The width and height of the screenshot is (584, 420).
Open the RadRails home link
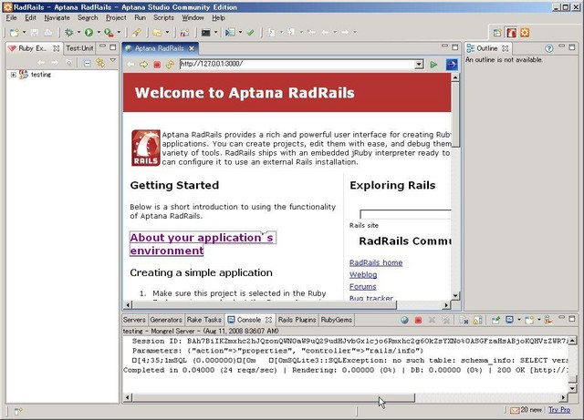pyautogui.click(x=376, y=262)
